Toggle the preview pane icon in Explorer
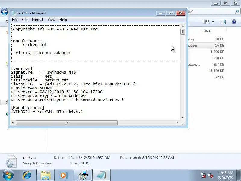 [223, 22]
